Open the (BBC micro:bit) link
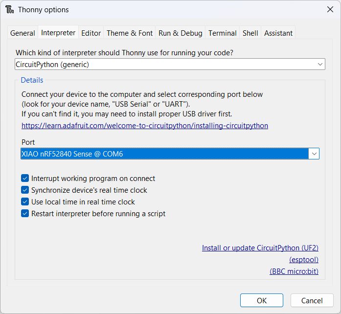 294,271
